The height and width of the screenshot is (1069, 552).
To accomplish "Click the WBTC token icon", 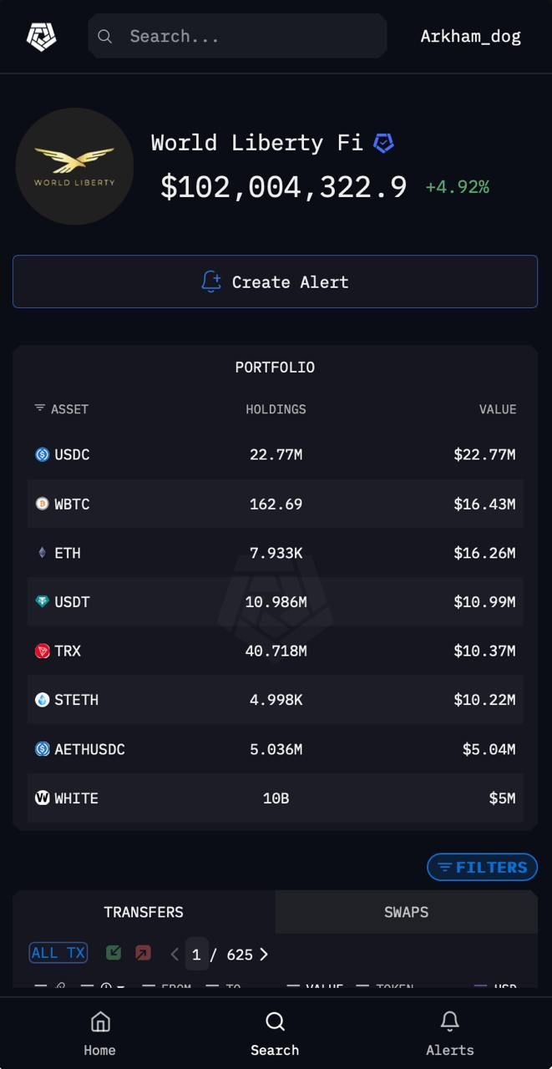I will click(43, 504).
